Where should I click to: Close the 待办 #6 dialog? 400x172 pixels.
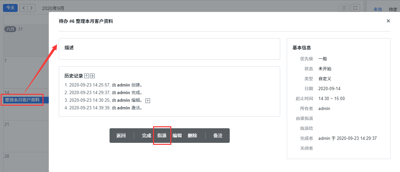[x=388, y=21]
